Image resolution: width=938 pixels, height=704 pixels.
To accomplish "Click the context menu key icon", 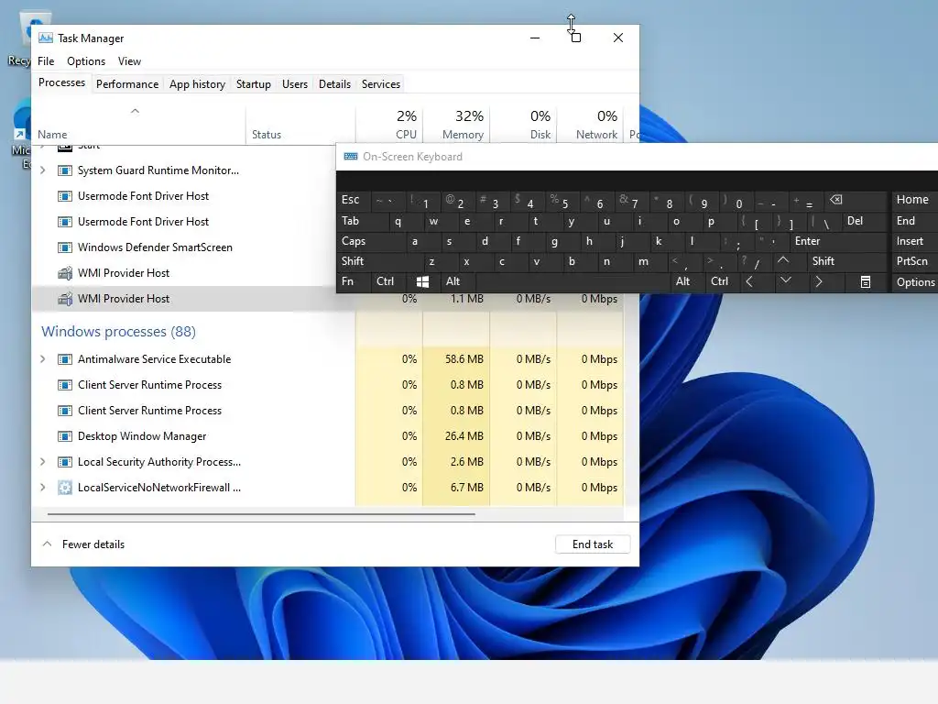I will [x=865, y=281].
